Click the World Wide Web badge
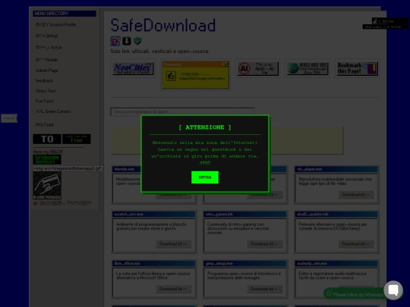410x307 pixels. (x=307, y=68)
